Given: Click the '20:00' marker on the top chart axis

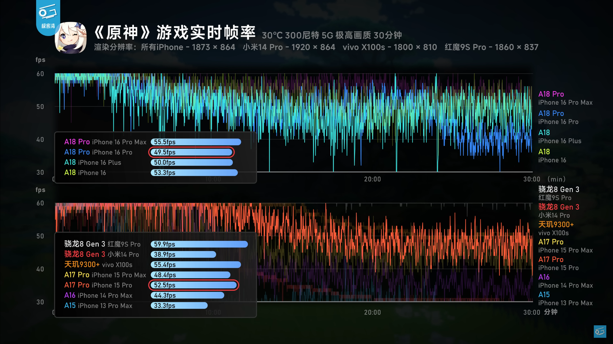Looking at the screenshot, I should (x=372, y=179).
